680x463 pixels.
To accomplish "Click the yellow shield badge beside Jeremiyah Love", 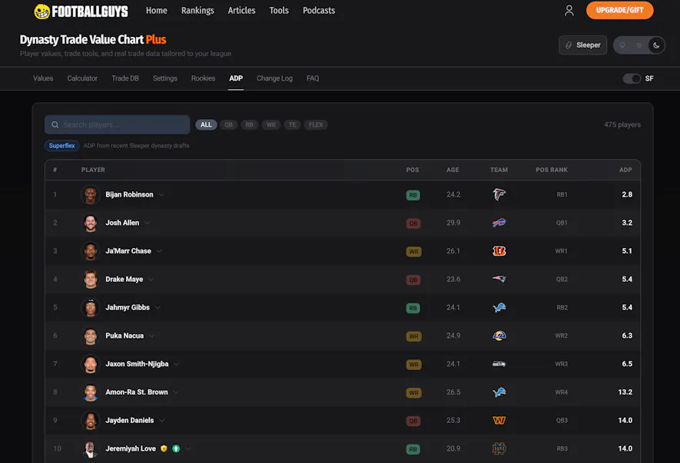I will click(x=164, y=448).
